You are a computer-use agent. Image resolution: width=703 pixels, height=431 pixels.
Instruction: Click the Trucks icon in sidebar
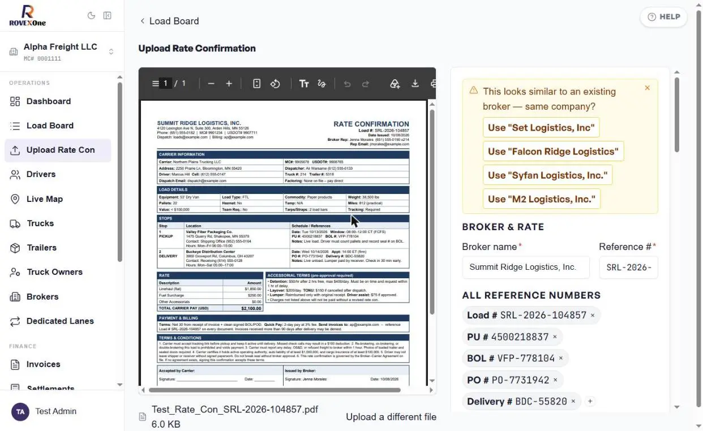pos(15,223)
